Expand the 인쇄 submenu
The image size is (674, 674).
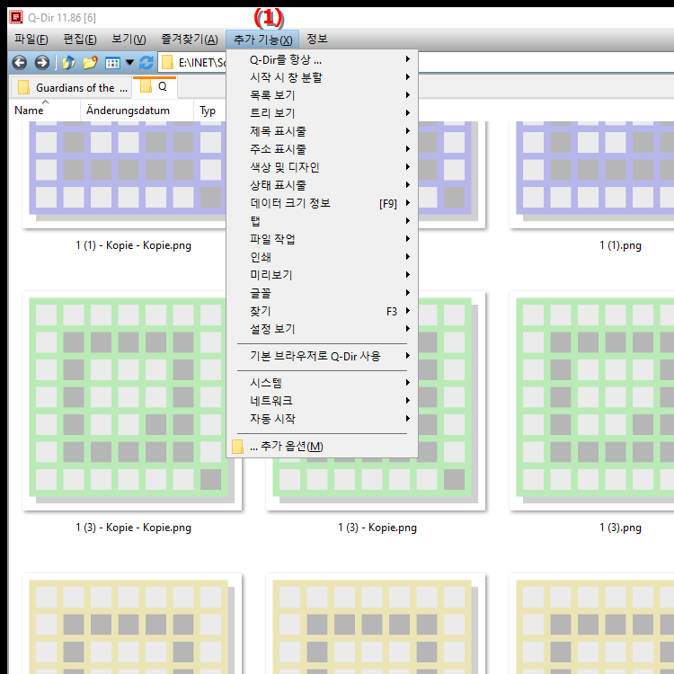322,257
